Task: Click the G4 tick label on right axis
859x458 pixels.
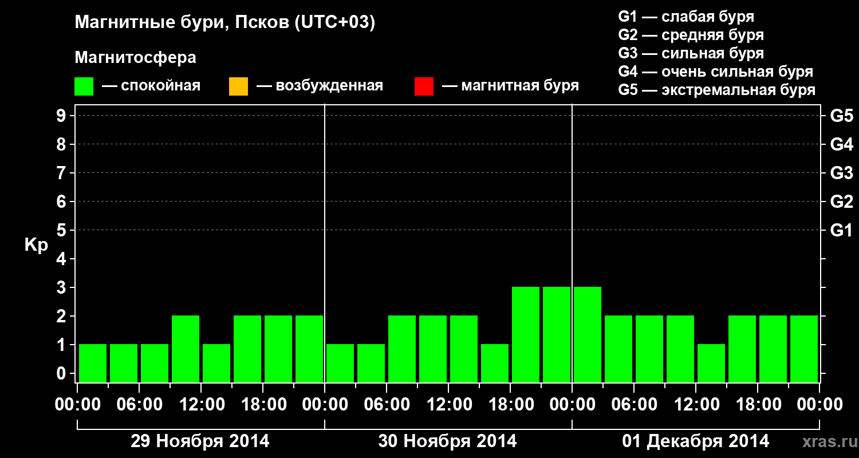Action: (x=841, y=145)
